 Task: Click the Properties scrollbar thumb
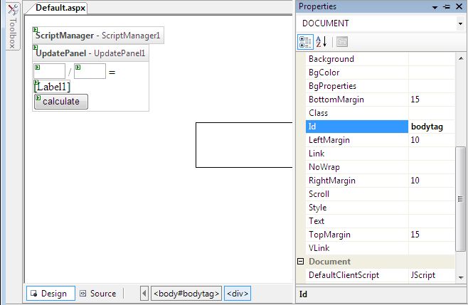[460, 199]
